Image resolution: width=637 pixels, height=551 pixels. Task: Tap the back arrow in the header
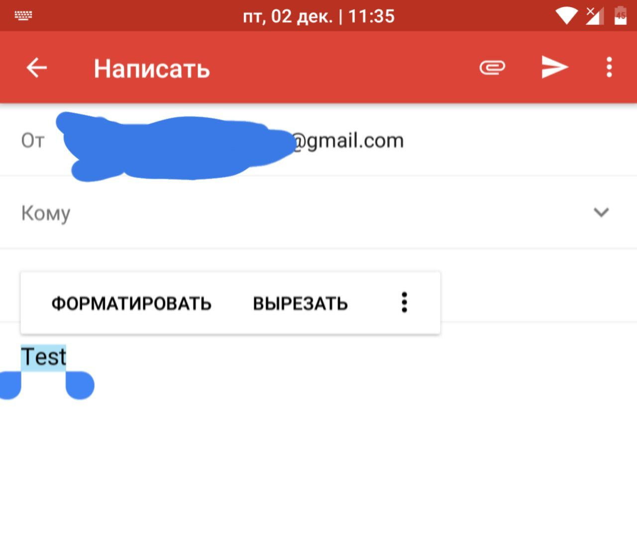pos(37,67)
